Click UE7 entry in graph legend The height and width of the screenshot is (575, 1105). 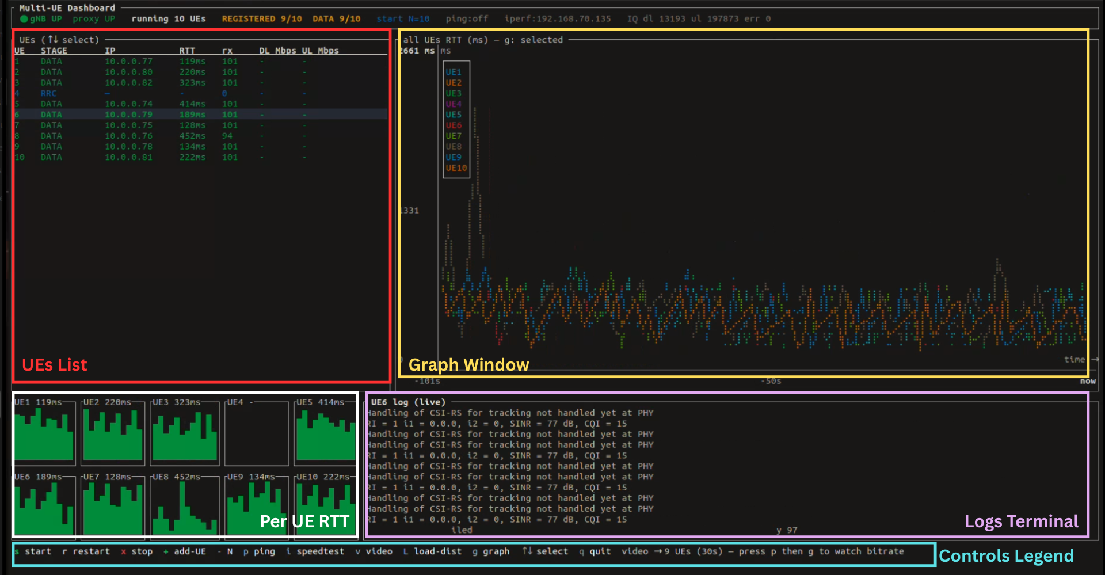454,136
